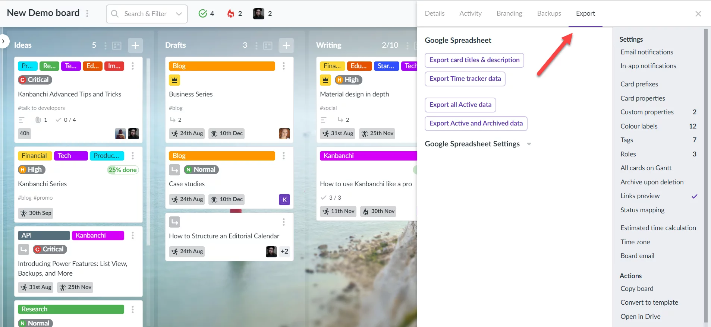Open menu of Introducing Power Features card

tap(133, 235)
